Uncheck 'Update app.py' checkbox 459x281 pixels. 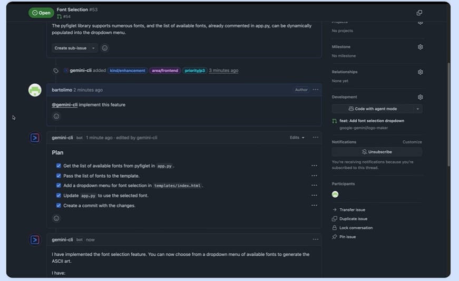(58, 195)
